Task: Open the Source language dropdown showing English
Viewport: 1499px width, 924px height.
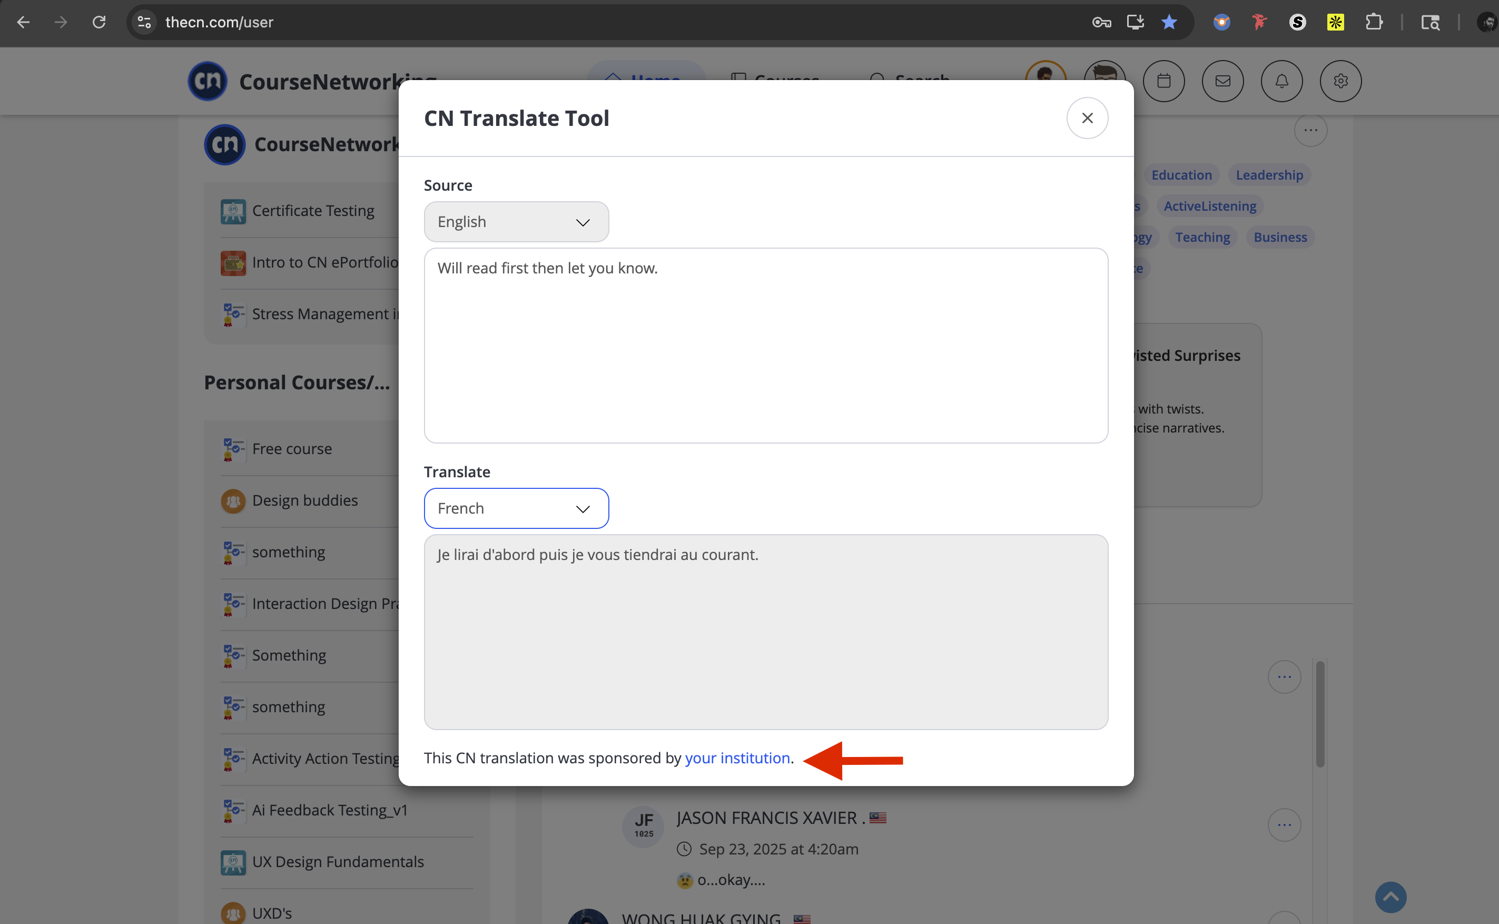Action: (x=516, y=222)
